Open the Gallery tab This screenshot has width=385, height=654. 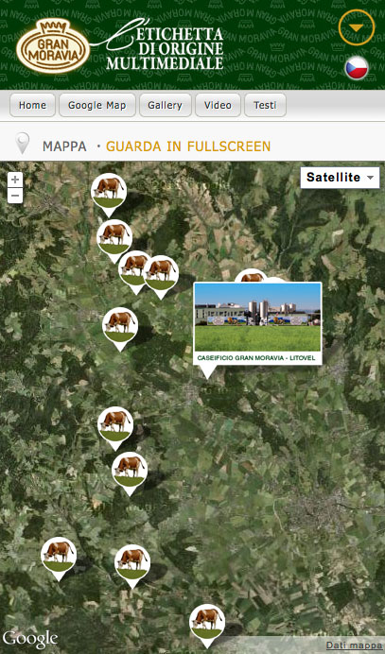tap(165, 105)
